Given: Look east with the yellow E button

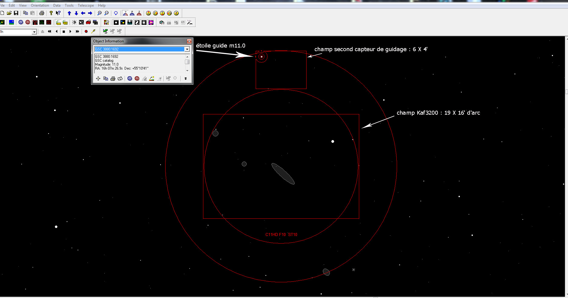Looking at the screenshot, I should click(155, 13).
